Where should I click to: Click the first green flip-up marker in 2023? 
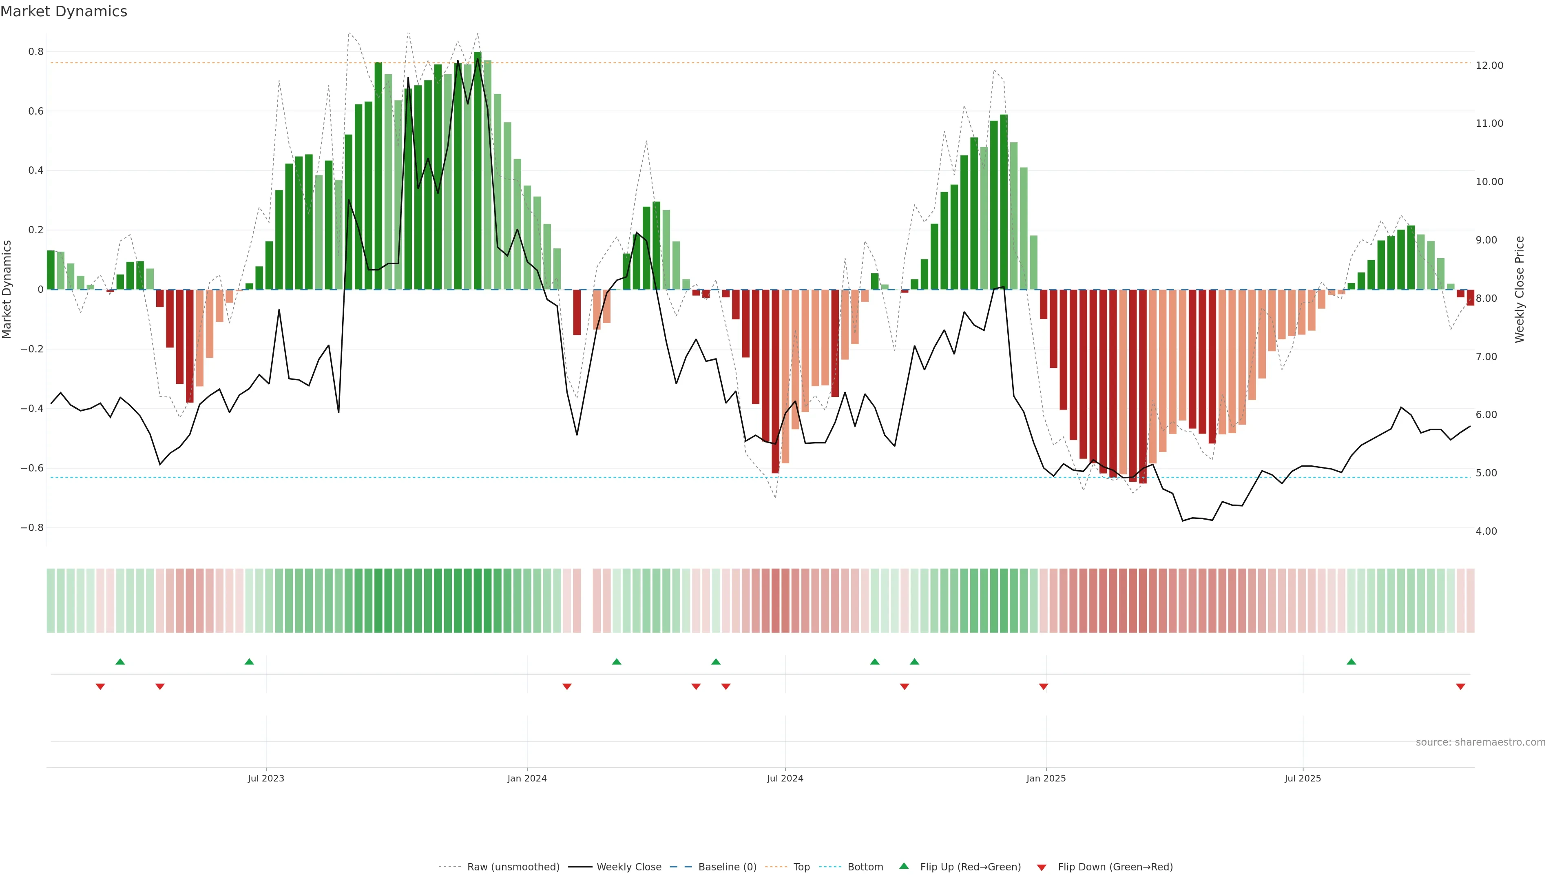(120, 662)
